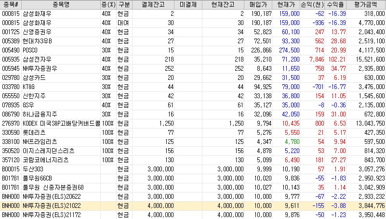Image resolution: width=386 pixels, height=219 pixels.
Task: Click the 손익(천) column header
Action: 312,5
